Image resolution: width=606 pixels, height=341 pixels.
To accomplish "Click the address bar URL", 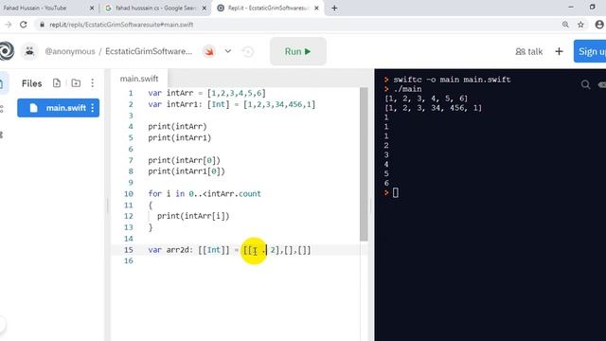I will click(121, 25).
